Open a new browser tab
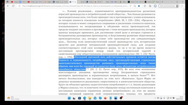The image size is (188, 105). pos(162,2)
